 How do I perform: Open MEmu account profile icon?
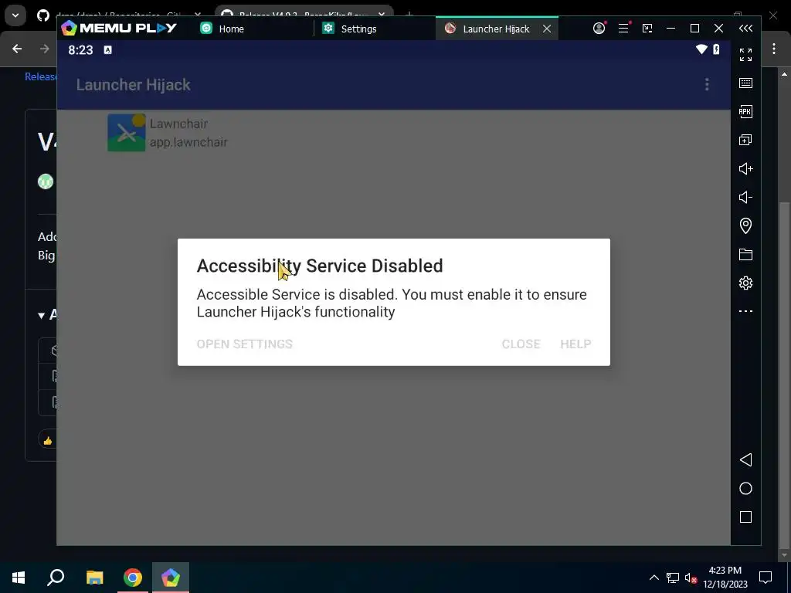599,29
